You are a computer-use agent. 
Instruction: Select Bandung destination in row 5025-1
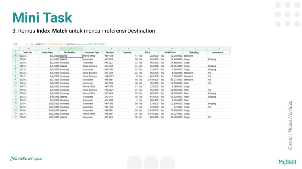[x=71, y=69]
